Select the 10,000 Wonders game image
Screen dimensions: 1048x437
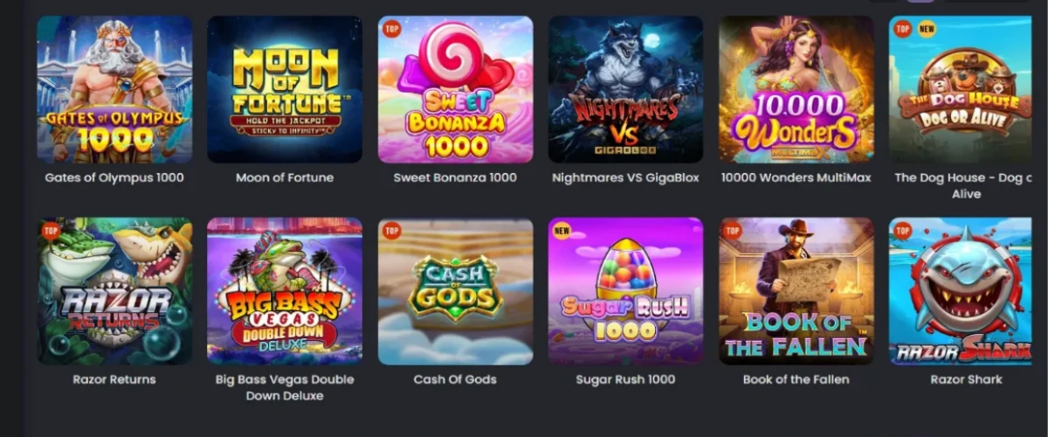[x=796, y=89]
